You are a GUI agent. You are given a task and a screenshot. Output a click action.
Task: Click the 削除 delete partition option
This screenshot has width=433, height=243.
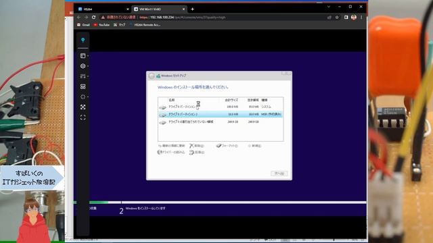click(197, 146)
